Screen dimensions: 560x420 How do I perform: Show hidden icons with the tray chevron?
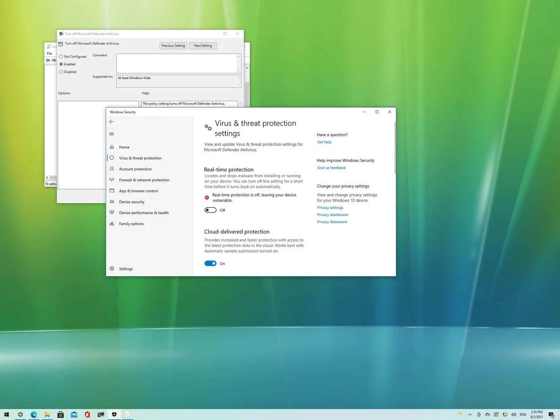[x=469, y=414]
